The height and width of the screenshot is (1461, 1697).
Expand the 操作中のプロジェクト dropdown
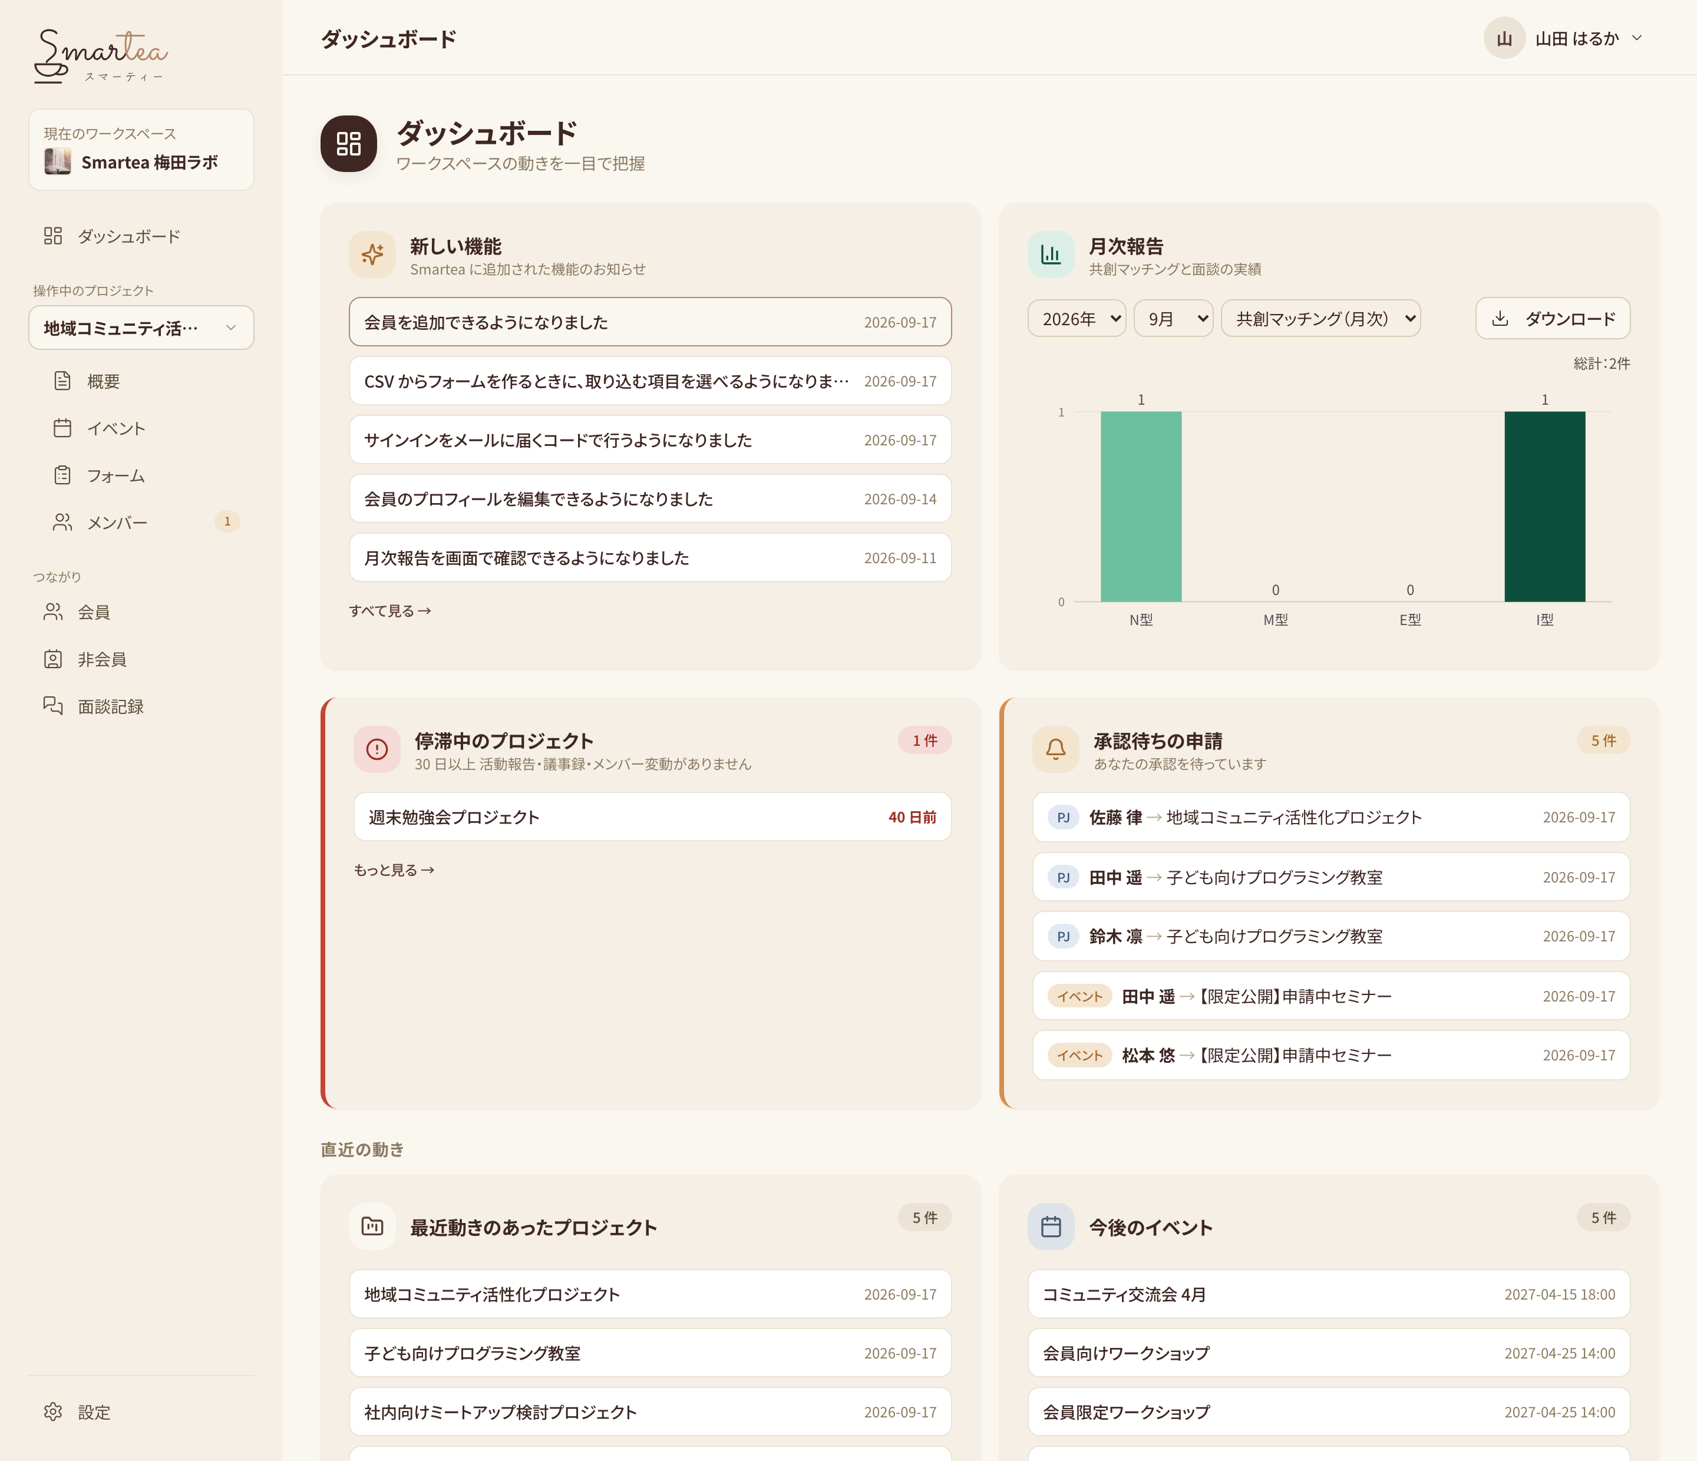pyautogui.click(x=141, y=328)
